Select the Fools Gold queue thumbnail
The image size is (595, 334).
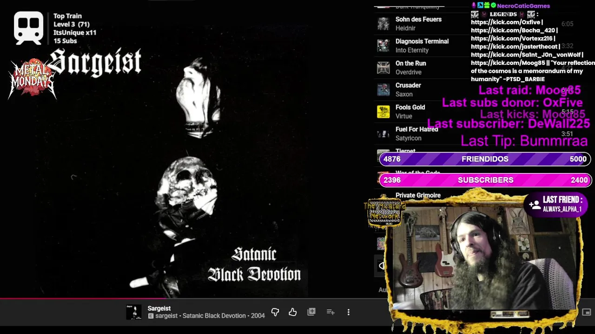pos(383,112)
